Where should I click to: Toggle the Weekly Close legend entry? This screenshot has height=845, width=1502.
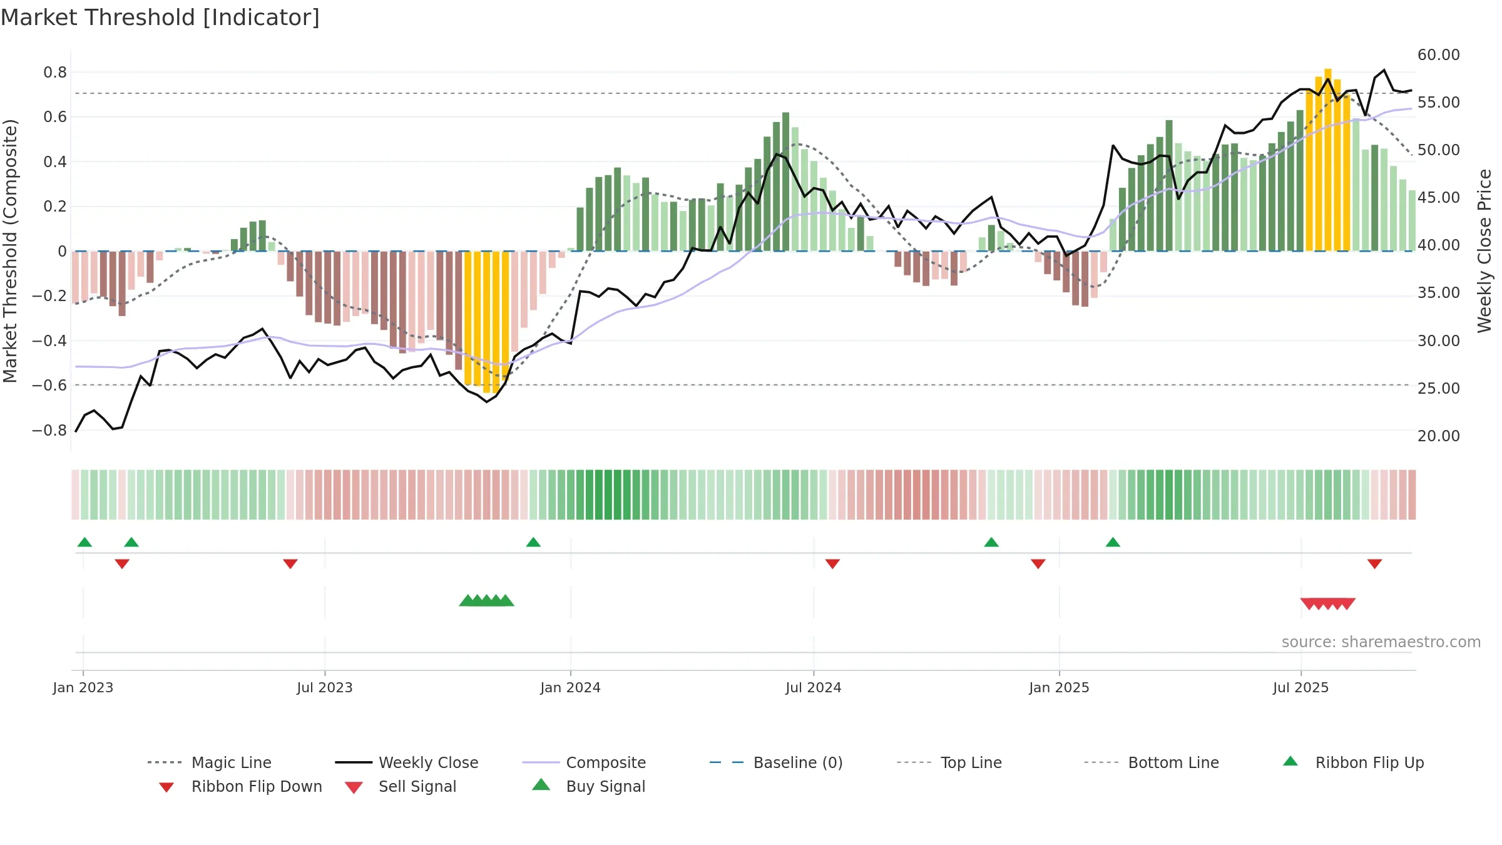407,762
